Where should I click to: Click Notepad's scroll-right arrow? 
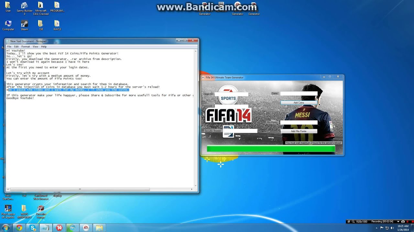(x=192, y=189)
